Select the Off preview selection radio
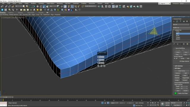The image size is (190, 107). tap(175, 59)
